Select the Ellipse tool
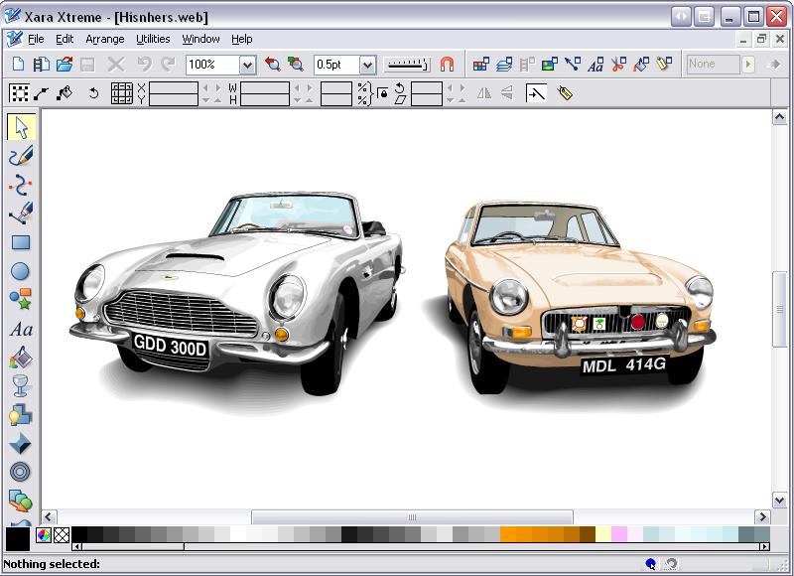Image resolution: width=794 pixels, height=576 pixels. coord(20,271)
